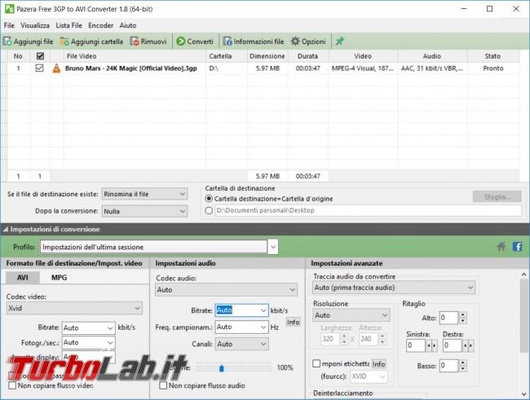
Task: Click the home icon in the profile bar
Action: point(501,247)
